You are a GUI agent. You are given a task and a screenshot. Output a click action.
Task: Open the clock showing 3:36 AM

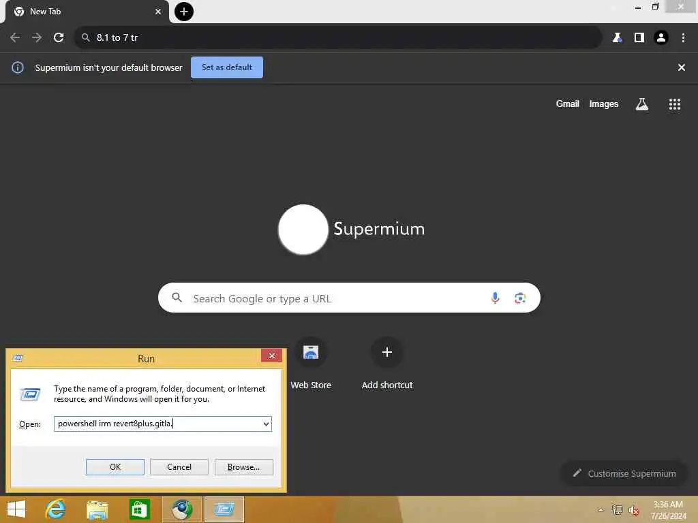pos(668,510)
